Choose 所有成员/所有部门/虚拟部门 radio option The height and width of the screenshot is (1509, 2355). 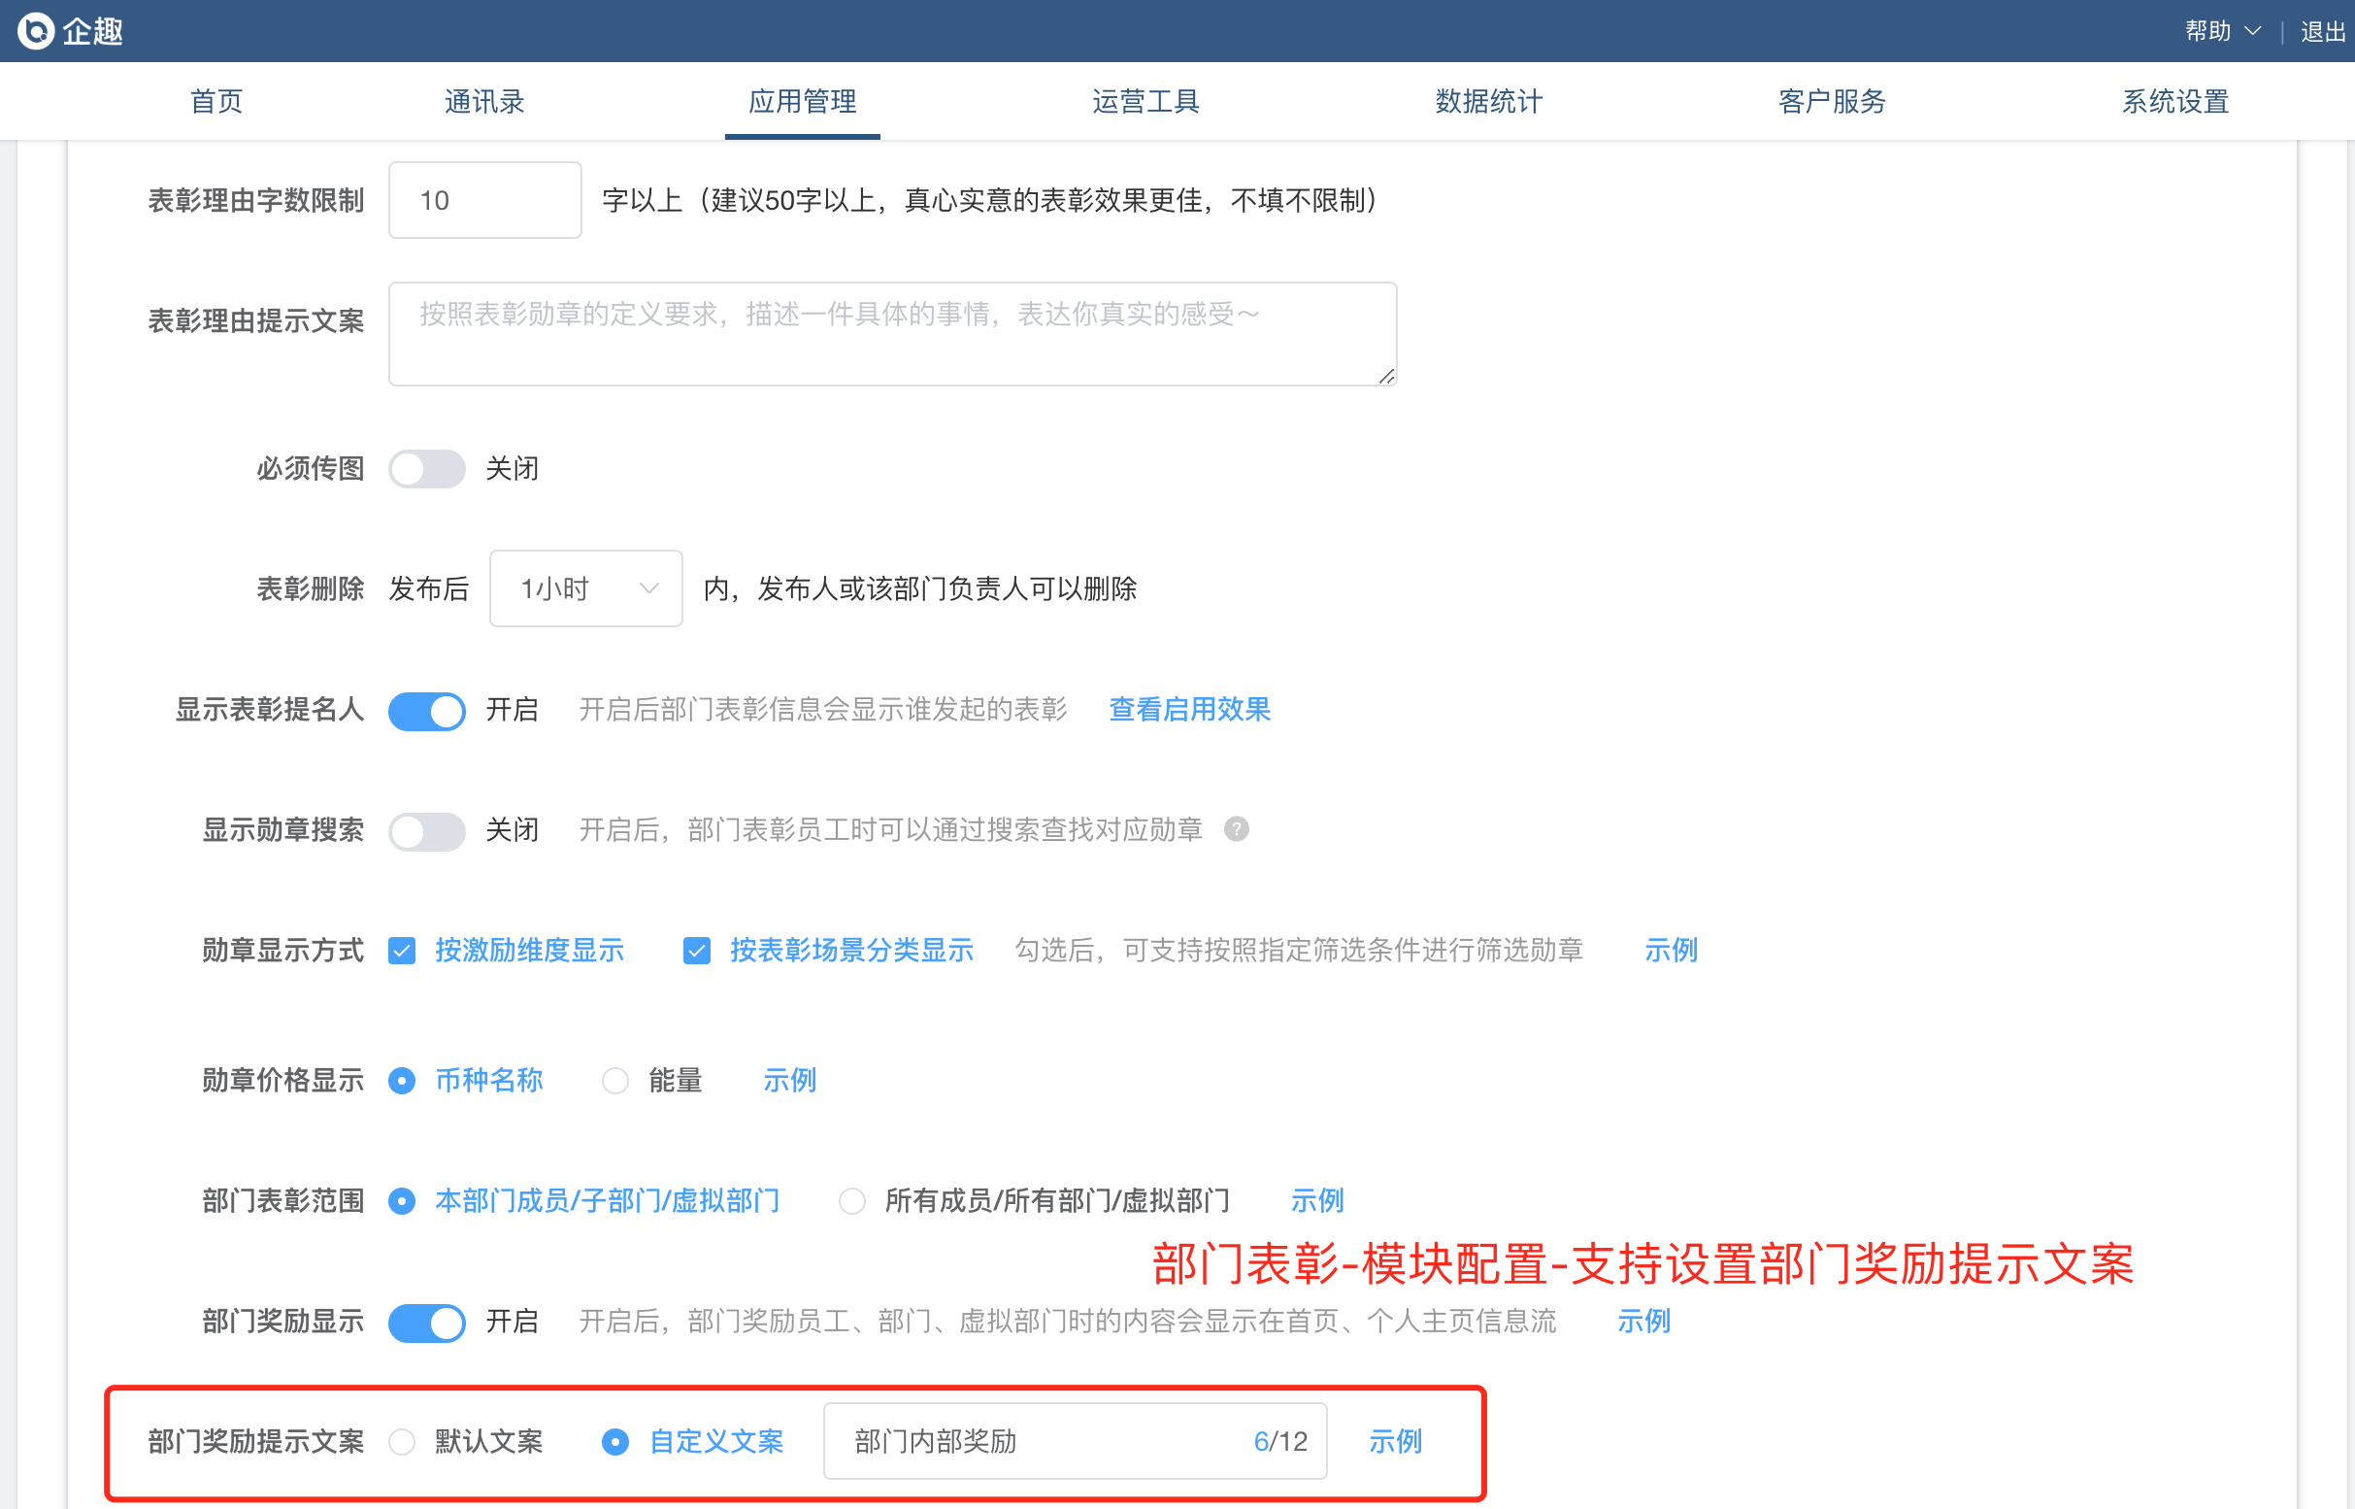852,1201
